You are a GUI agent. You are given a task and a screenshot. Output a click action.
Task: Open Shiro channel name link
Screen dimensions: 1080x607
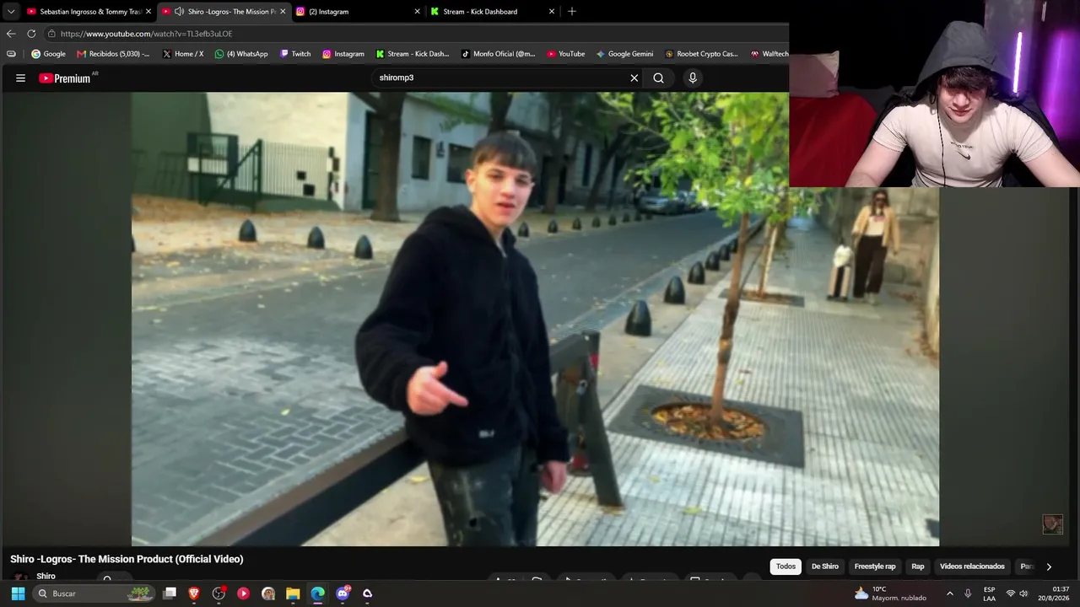tap(46, 577)
